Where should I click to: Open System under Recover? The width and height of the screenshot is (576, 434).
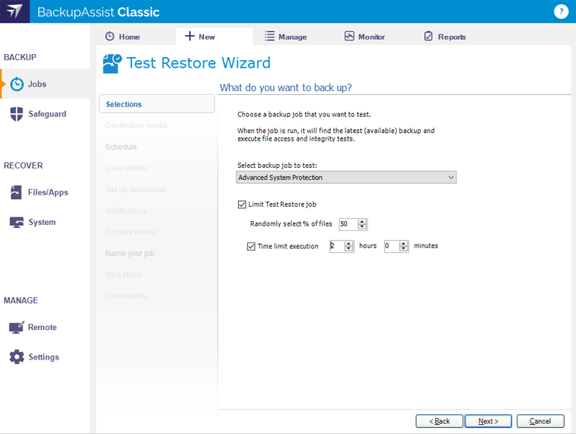tap(46, 222)
